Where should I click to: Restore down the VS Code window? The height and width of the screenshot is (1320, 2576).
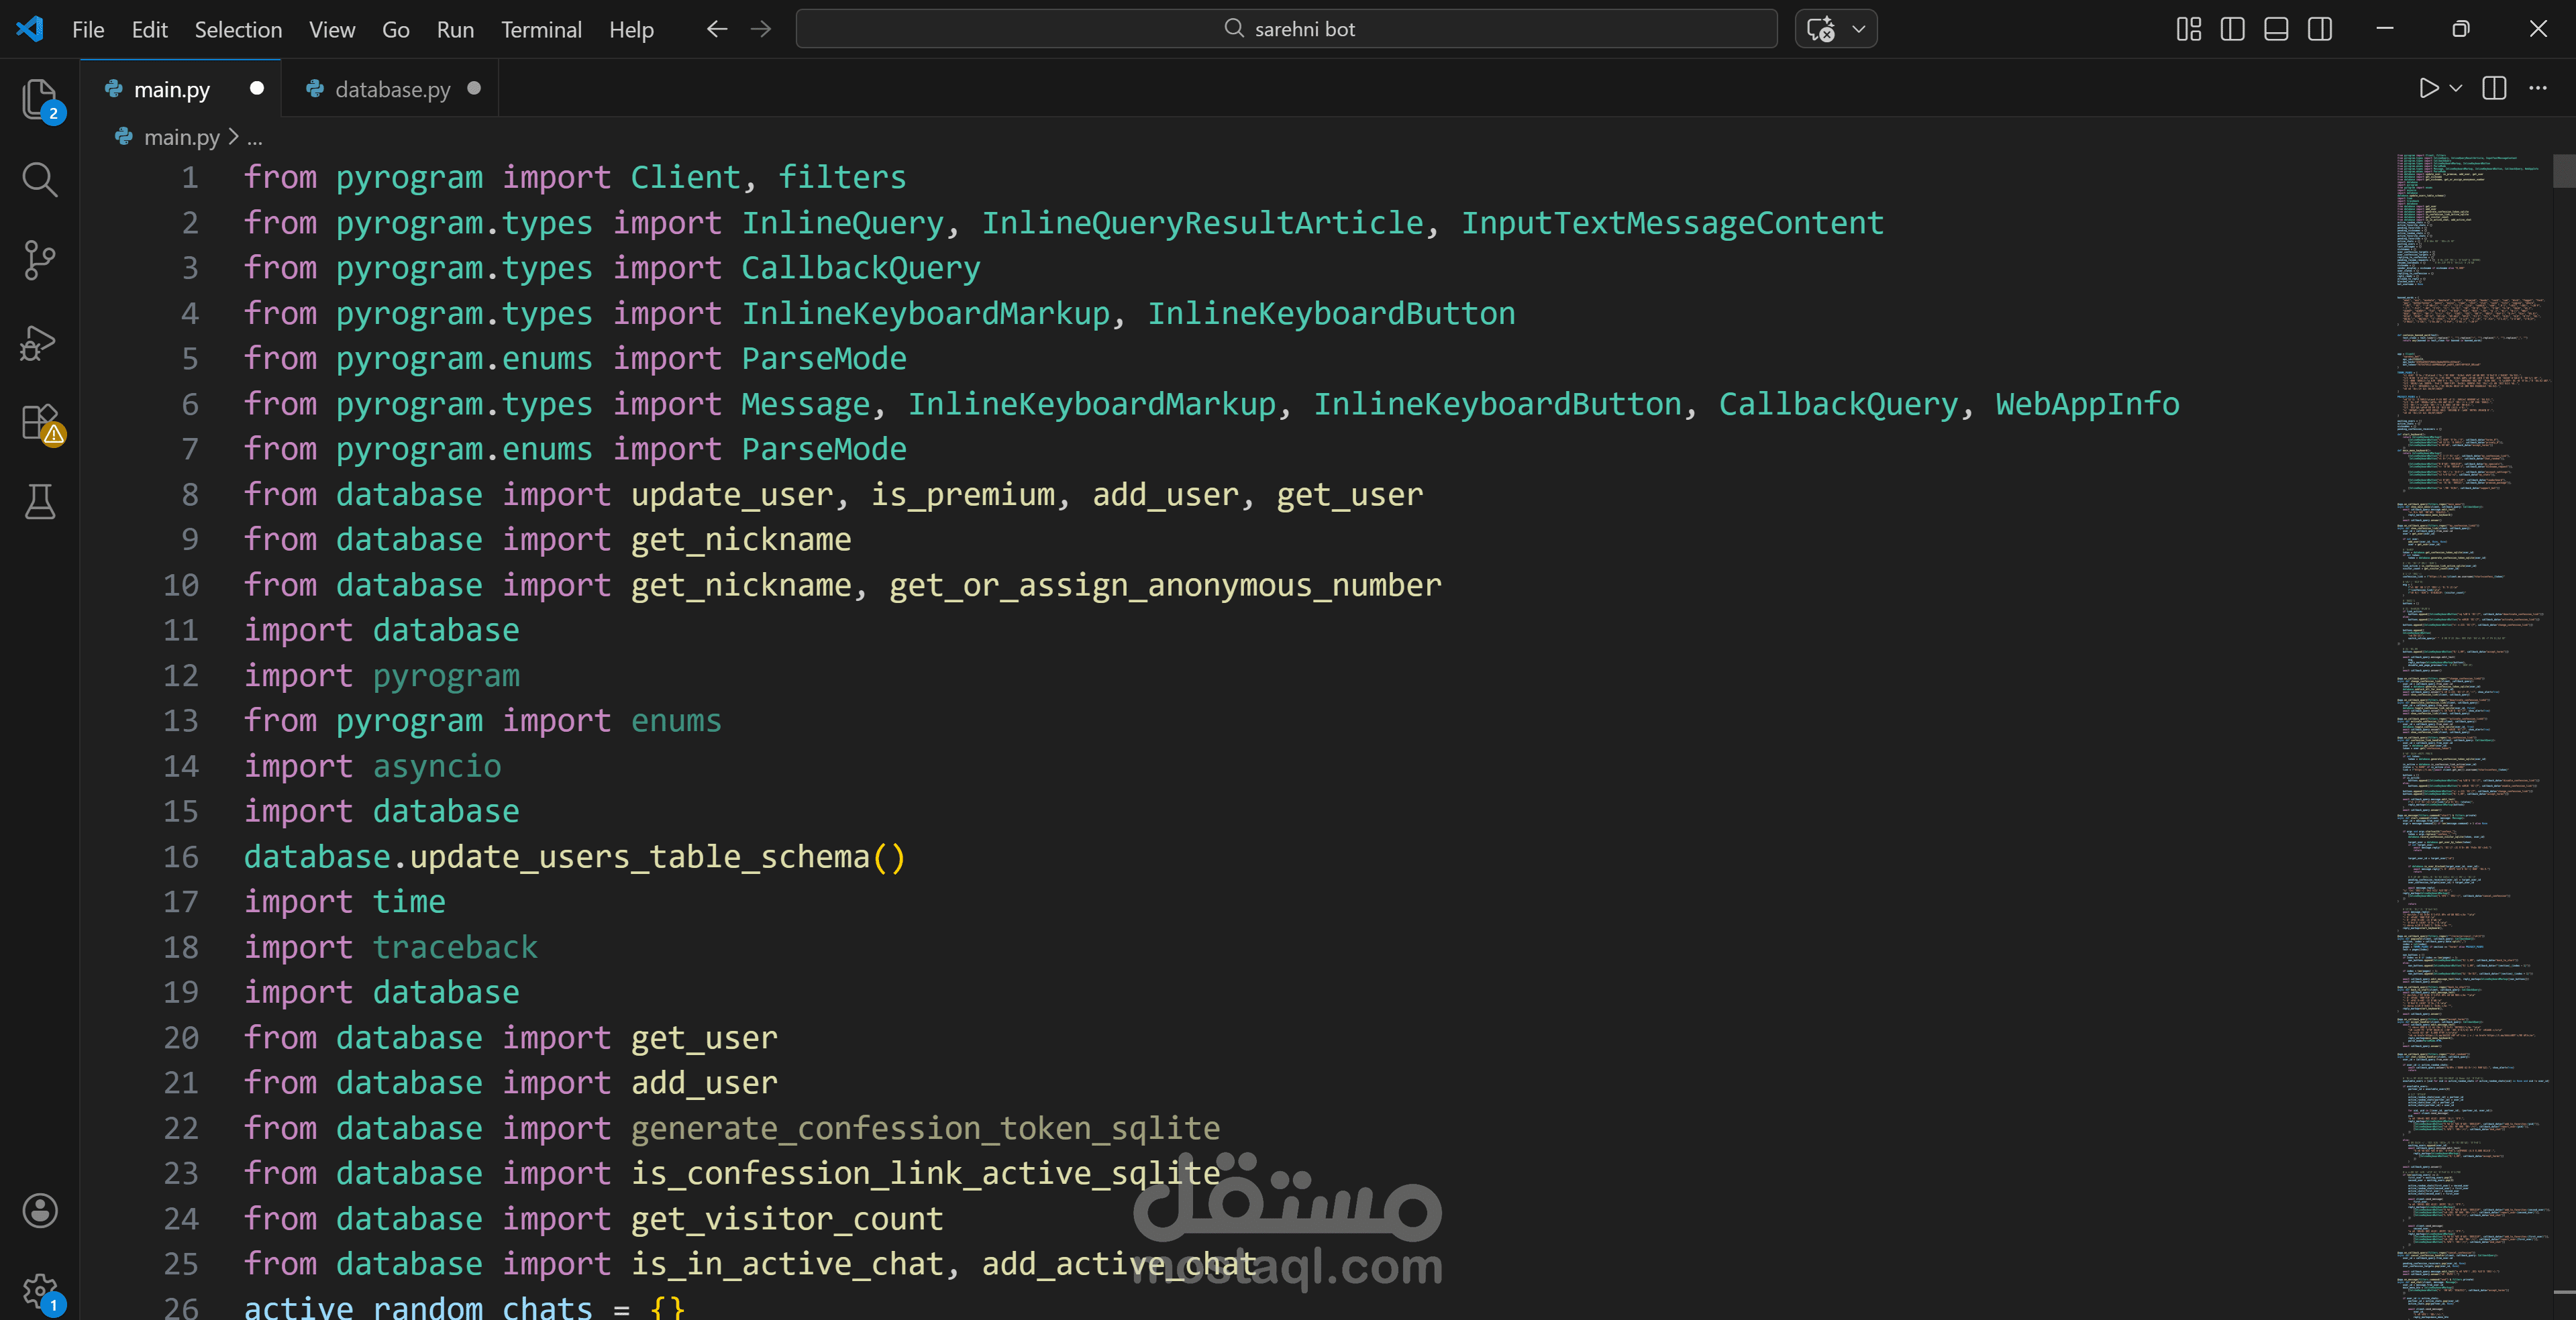[2461, 29]
